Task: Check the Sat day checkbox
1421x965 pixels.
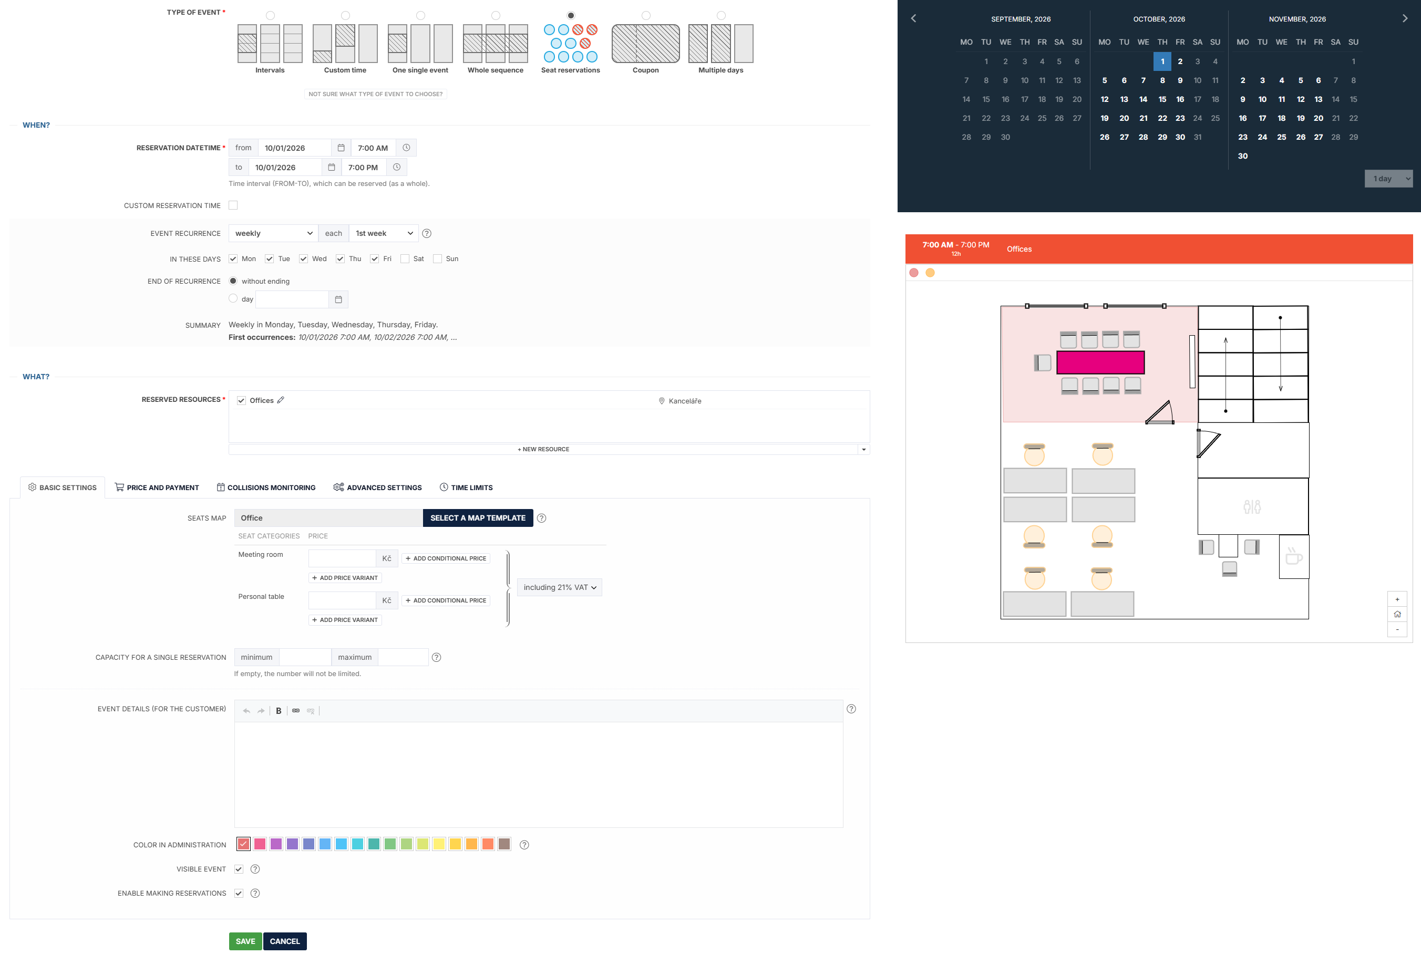Action: click(405, 259)
